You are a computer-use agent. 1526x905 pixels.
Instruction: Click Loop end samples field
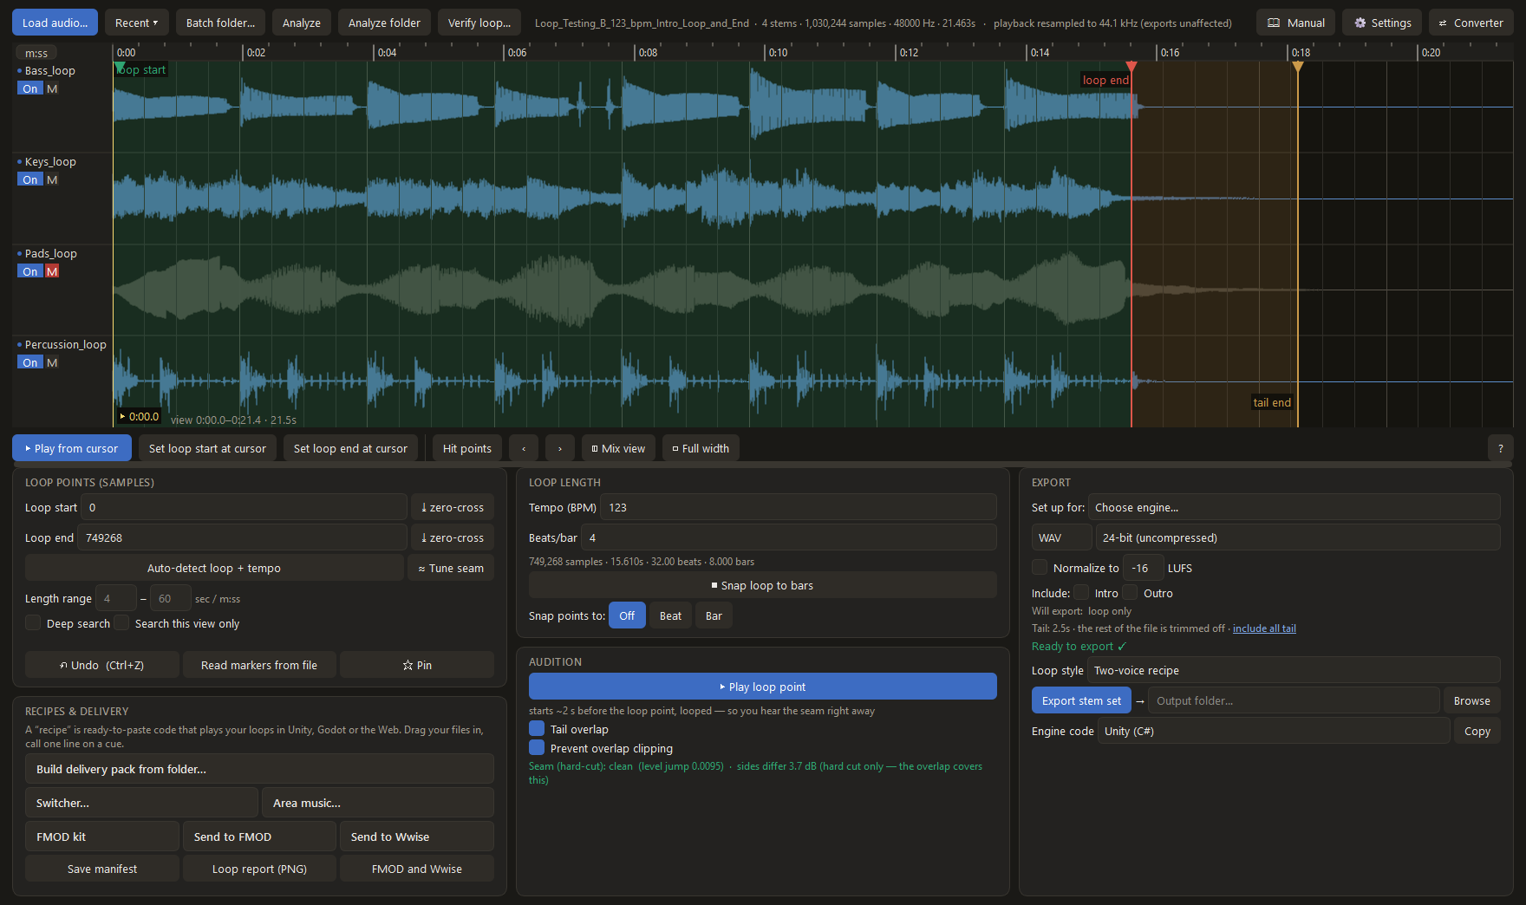pyautogui.click(x=242, y=537)
